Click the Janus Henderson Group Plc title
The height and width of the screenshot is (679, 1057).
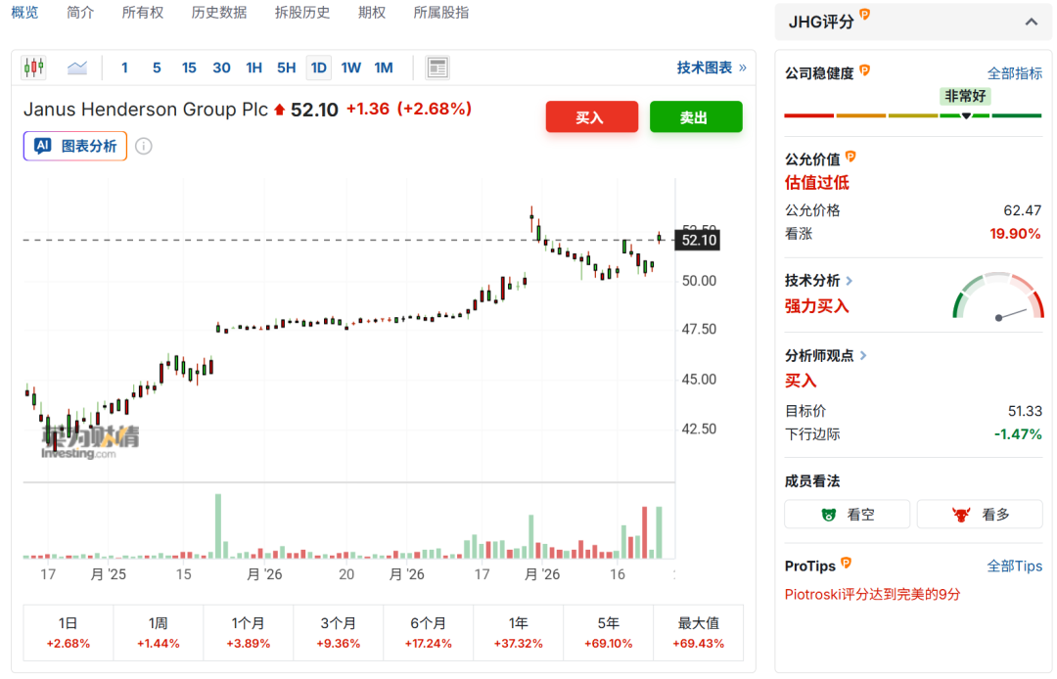tap(146, 110)
